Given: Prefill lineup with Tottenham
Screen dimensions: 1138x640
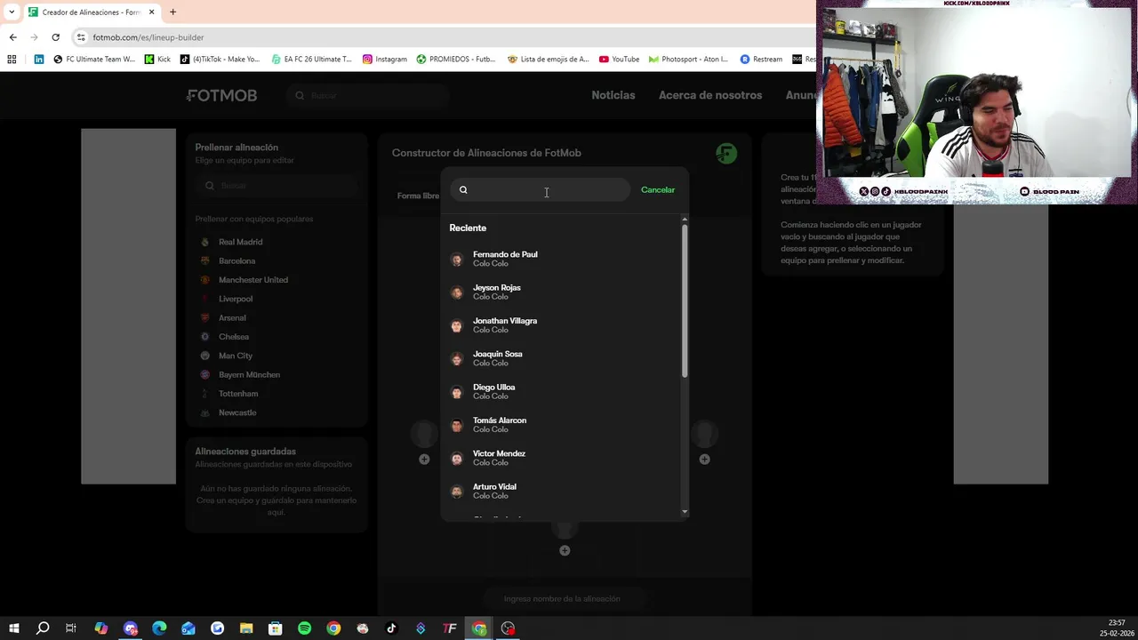Looking at the screenshot, I should point(238,394).
